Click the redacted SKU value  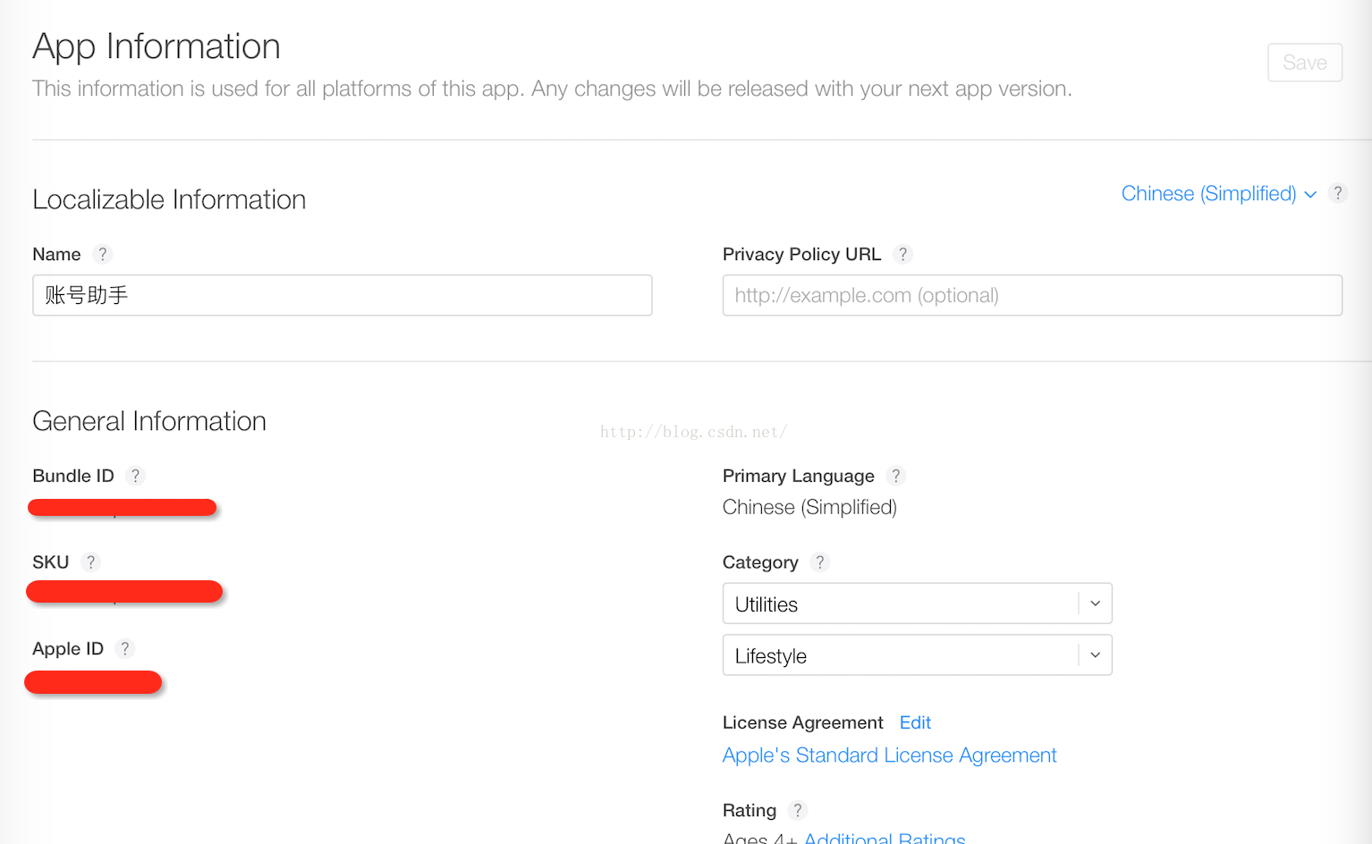pyautogui.click(x=124, y=591)
